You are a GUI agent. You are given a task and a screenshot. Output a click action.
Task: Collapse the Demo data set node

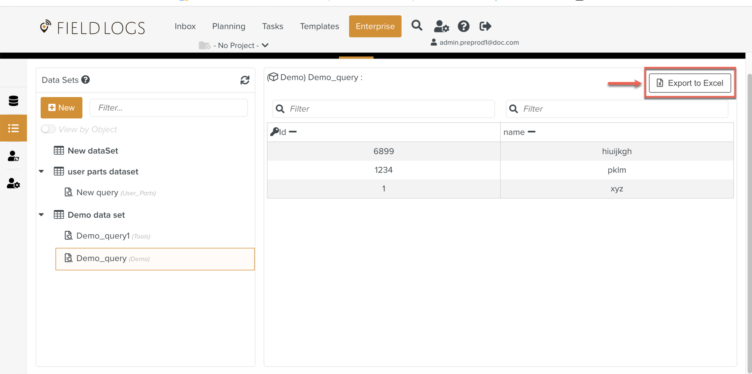42,215
